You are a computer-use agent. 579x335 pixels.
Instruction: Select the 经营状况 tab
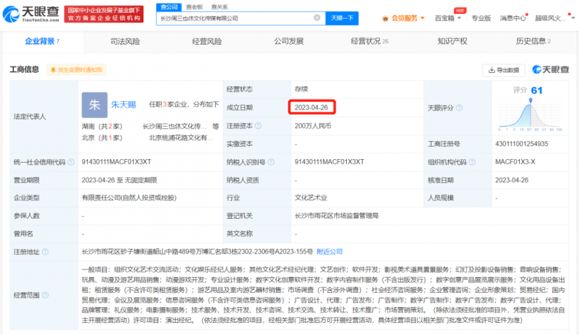click(x=369, y=42)
